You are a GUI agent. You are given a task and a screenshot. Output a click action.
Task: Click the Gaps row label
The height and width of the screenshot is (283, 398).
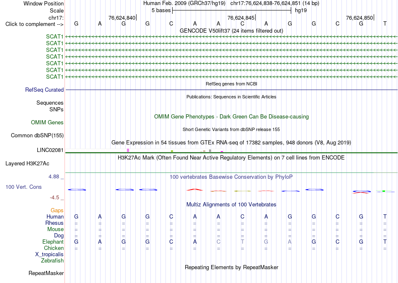[57, 210]
